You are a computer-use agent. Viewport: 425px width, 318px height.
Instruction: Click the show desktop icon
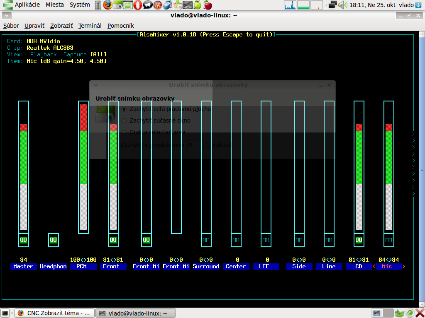coord(6,313)
